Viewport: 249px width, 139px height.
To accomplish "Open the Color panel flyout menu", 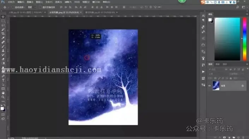I will pos(247,14).
